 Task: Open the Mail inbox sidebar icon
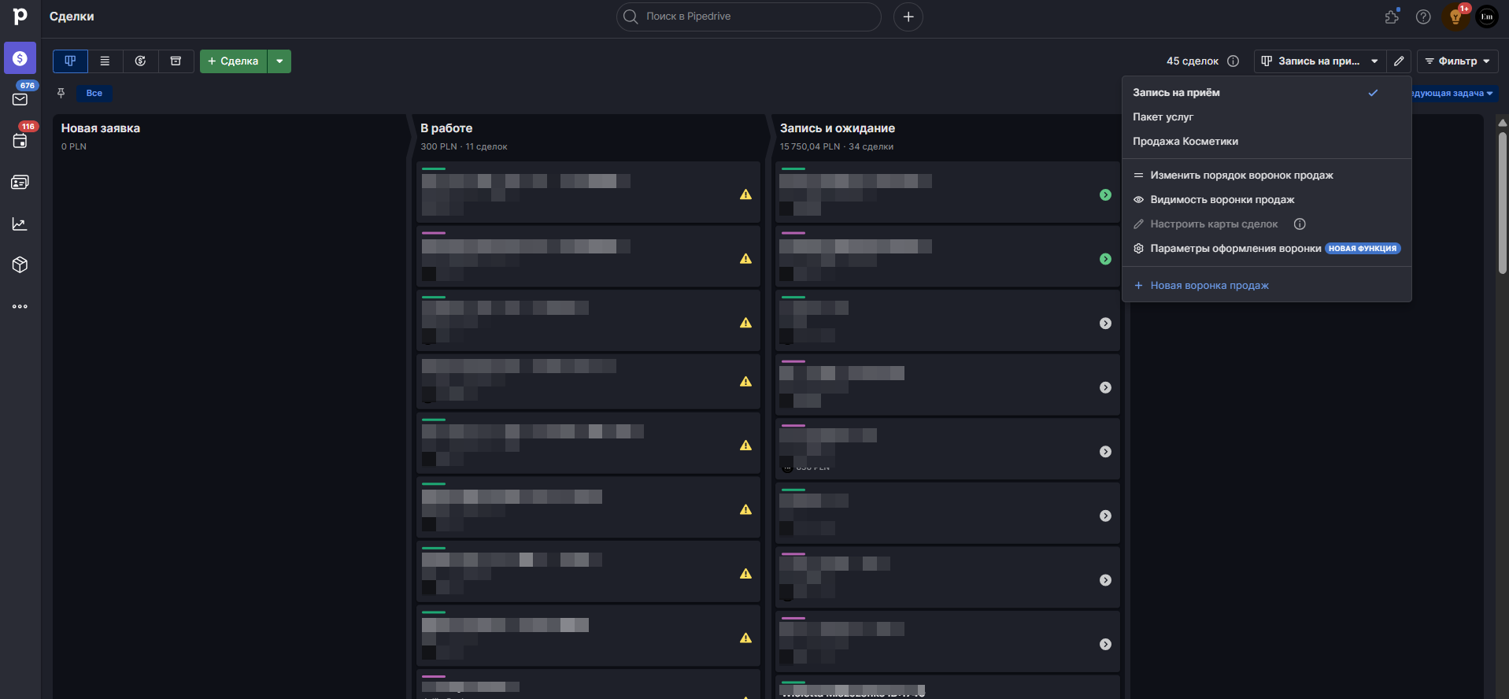(20, 99)
